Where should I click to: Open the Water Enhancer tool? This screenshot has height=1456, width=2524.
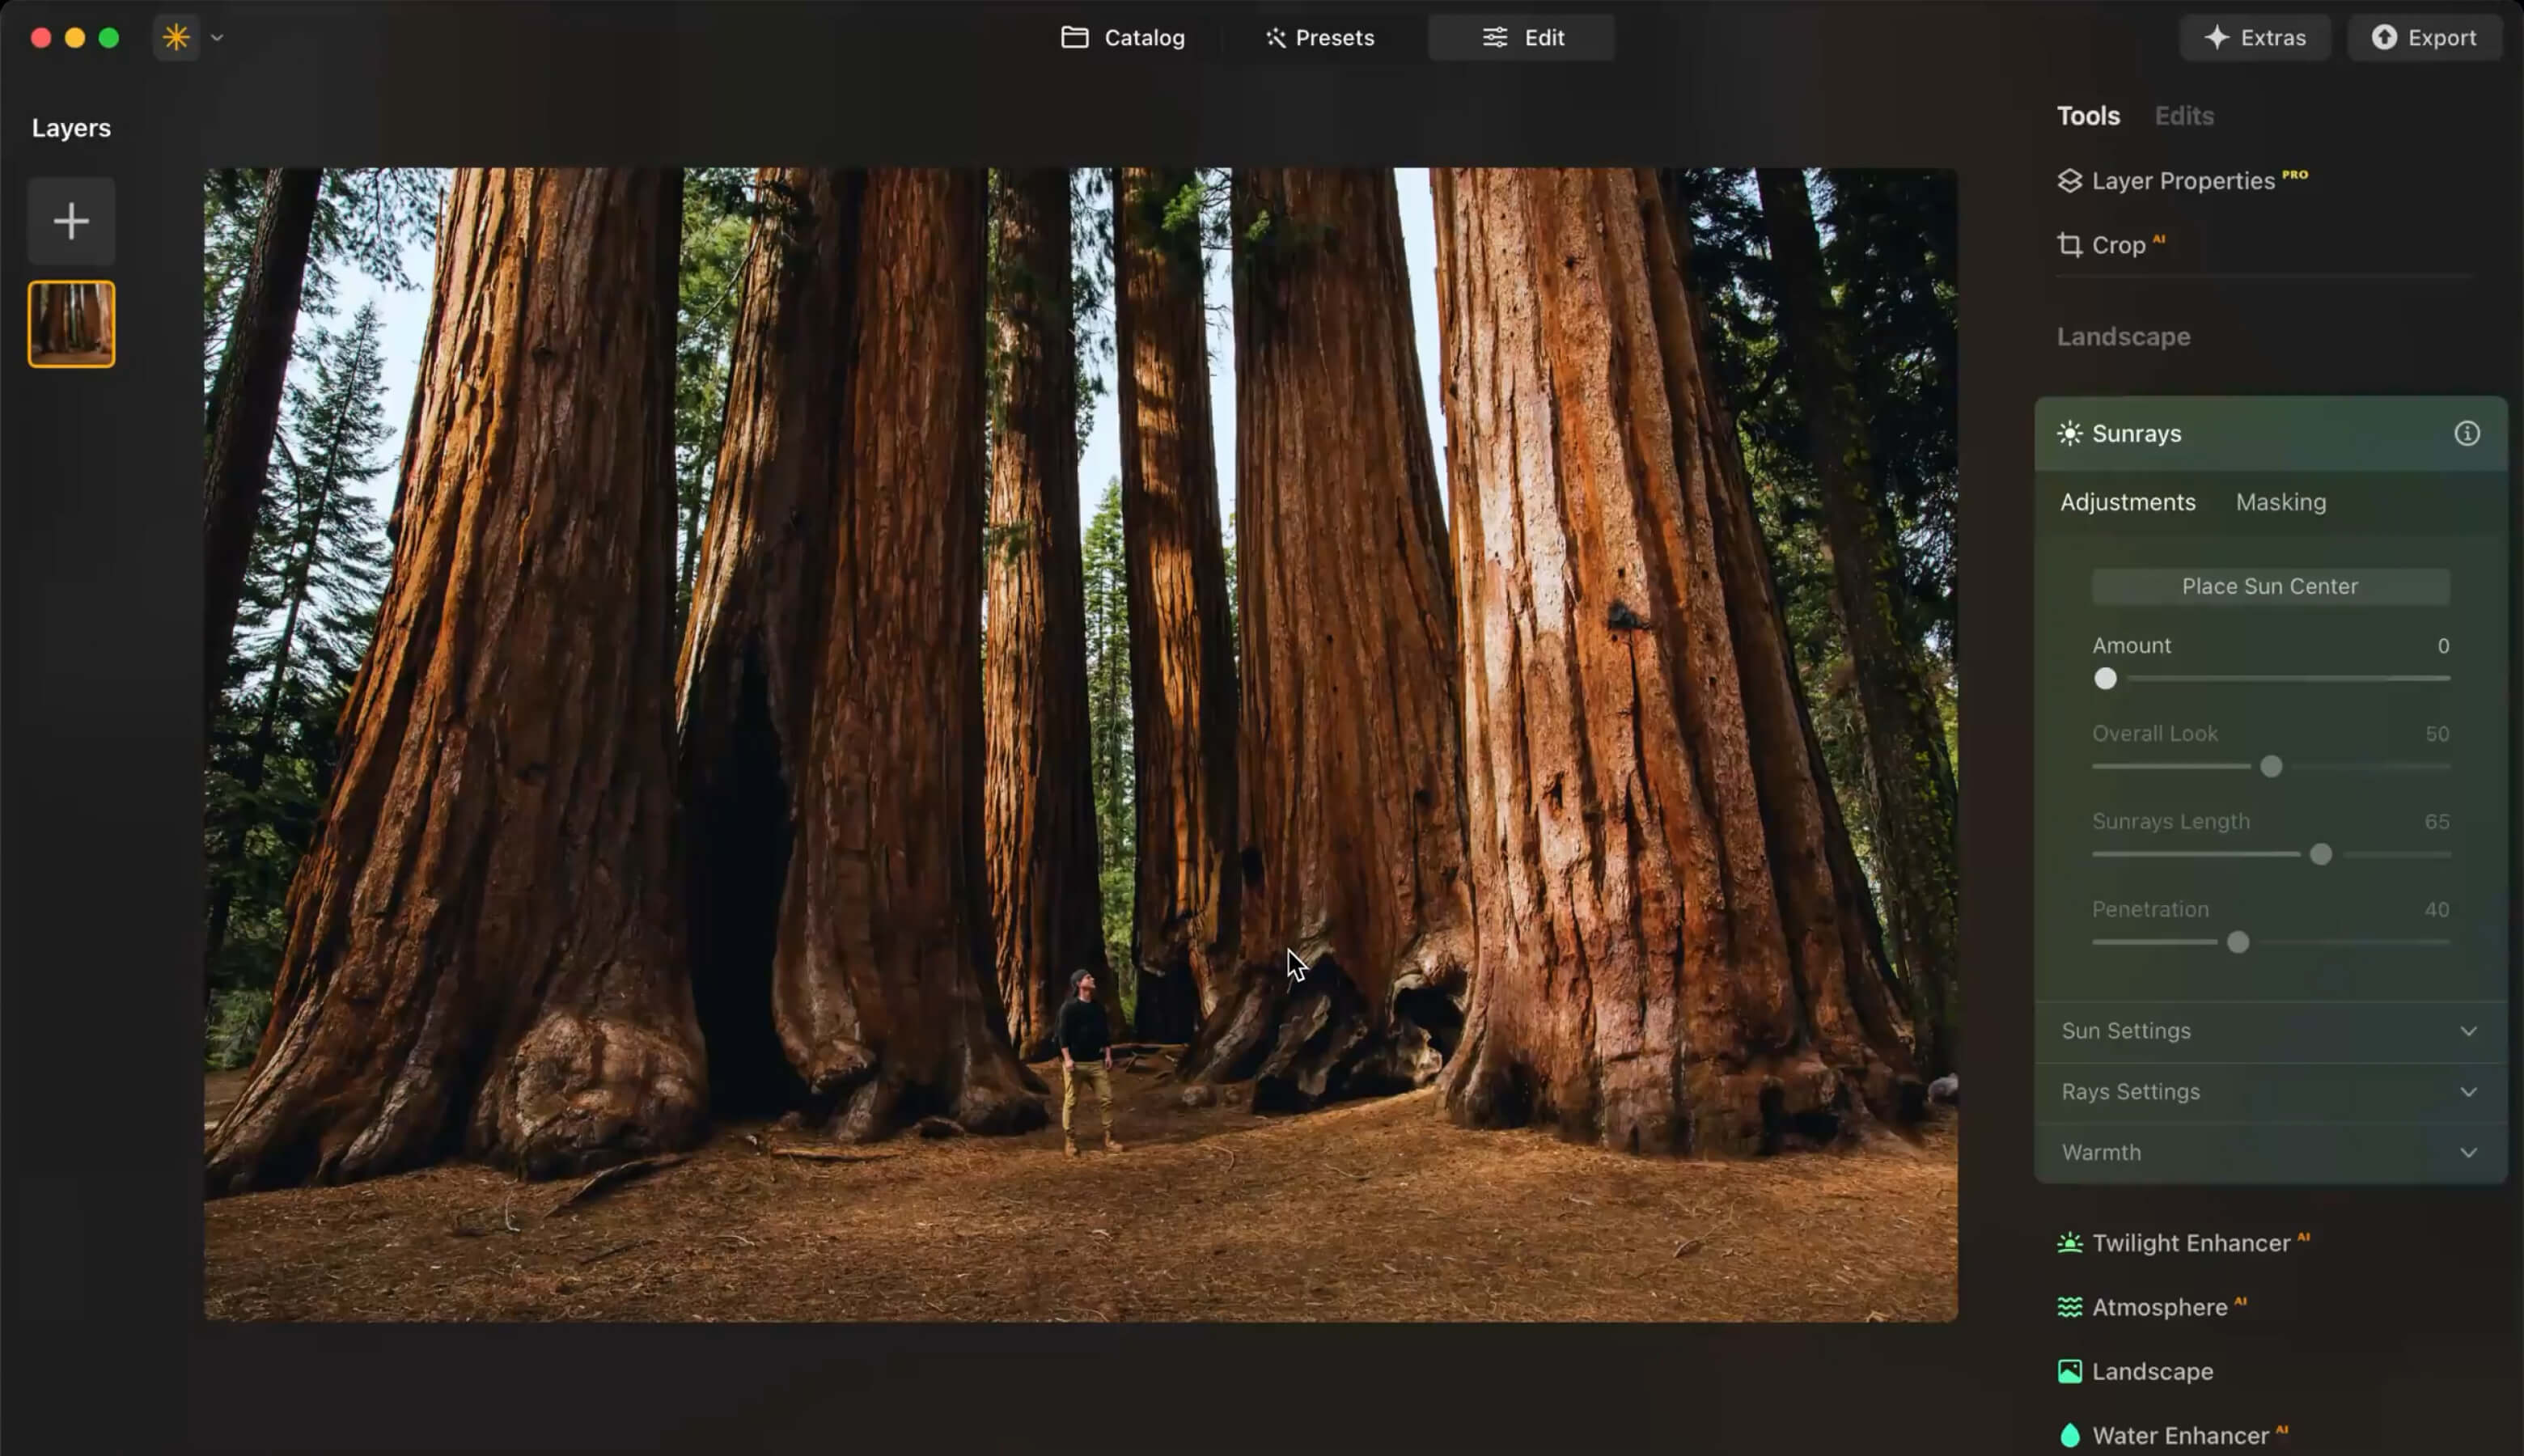(2179, 1435)
